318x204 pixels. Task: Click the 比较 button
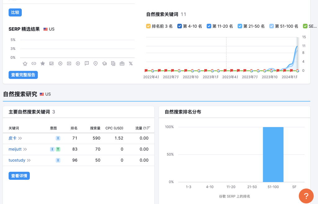pos(15,12)
